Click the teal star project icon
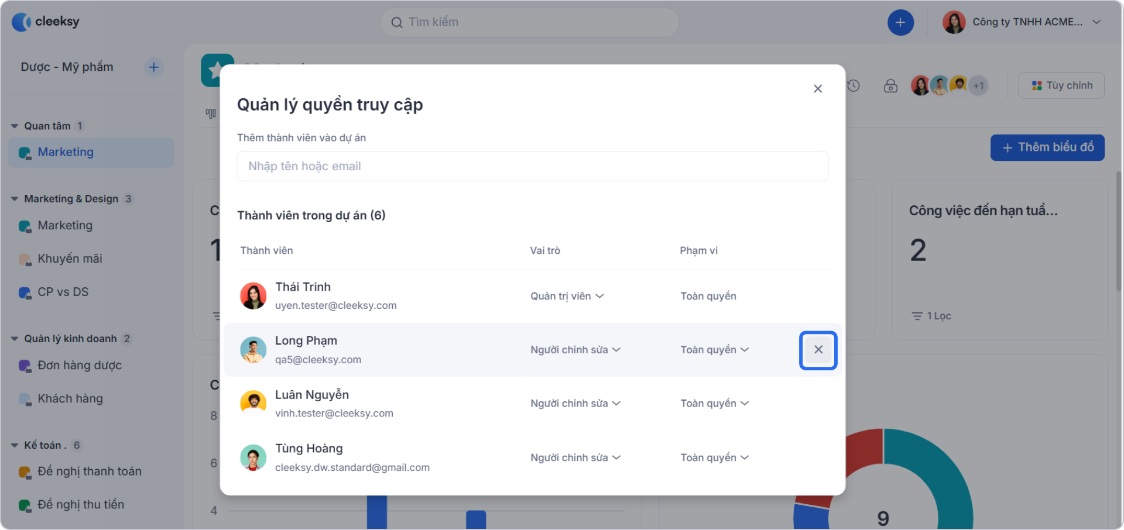The width and height of the screenshot is (1124, 530). (x=218, y=70)
